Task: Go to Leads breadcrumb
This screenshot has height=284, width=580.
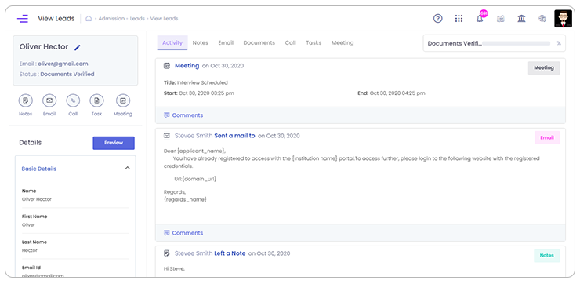Action: [137, 19]
